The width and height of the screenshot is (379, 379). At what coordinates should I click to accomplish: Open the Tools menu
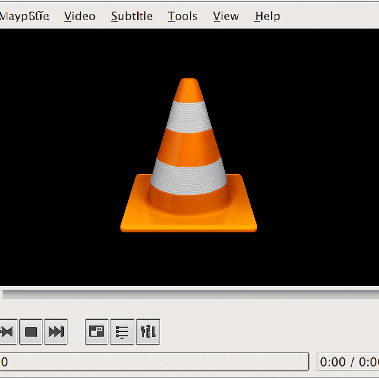pos(182,16)
